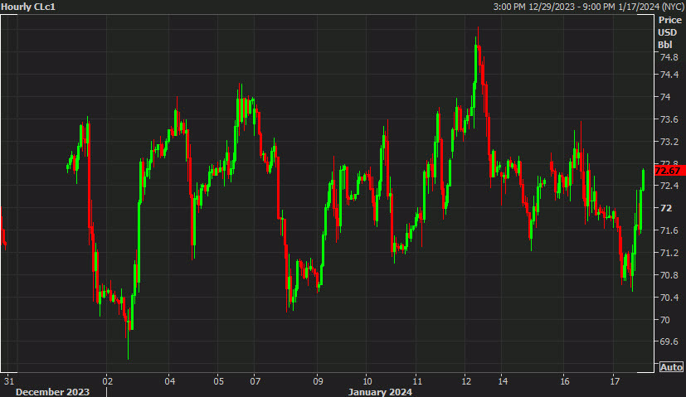
Task: Click the 04 date label on time axis
Action: pyautogui.click(x=170, y=381)
